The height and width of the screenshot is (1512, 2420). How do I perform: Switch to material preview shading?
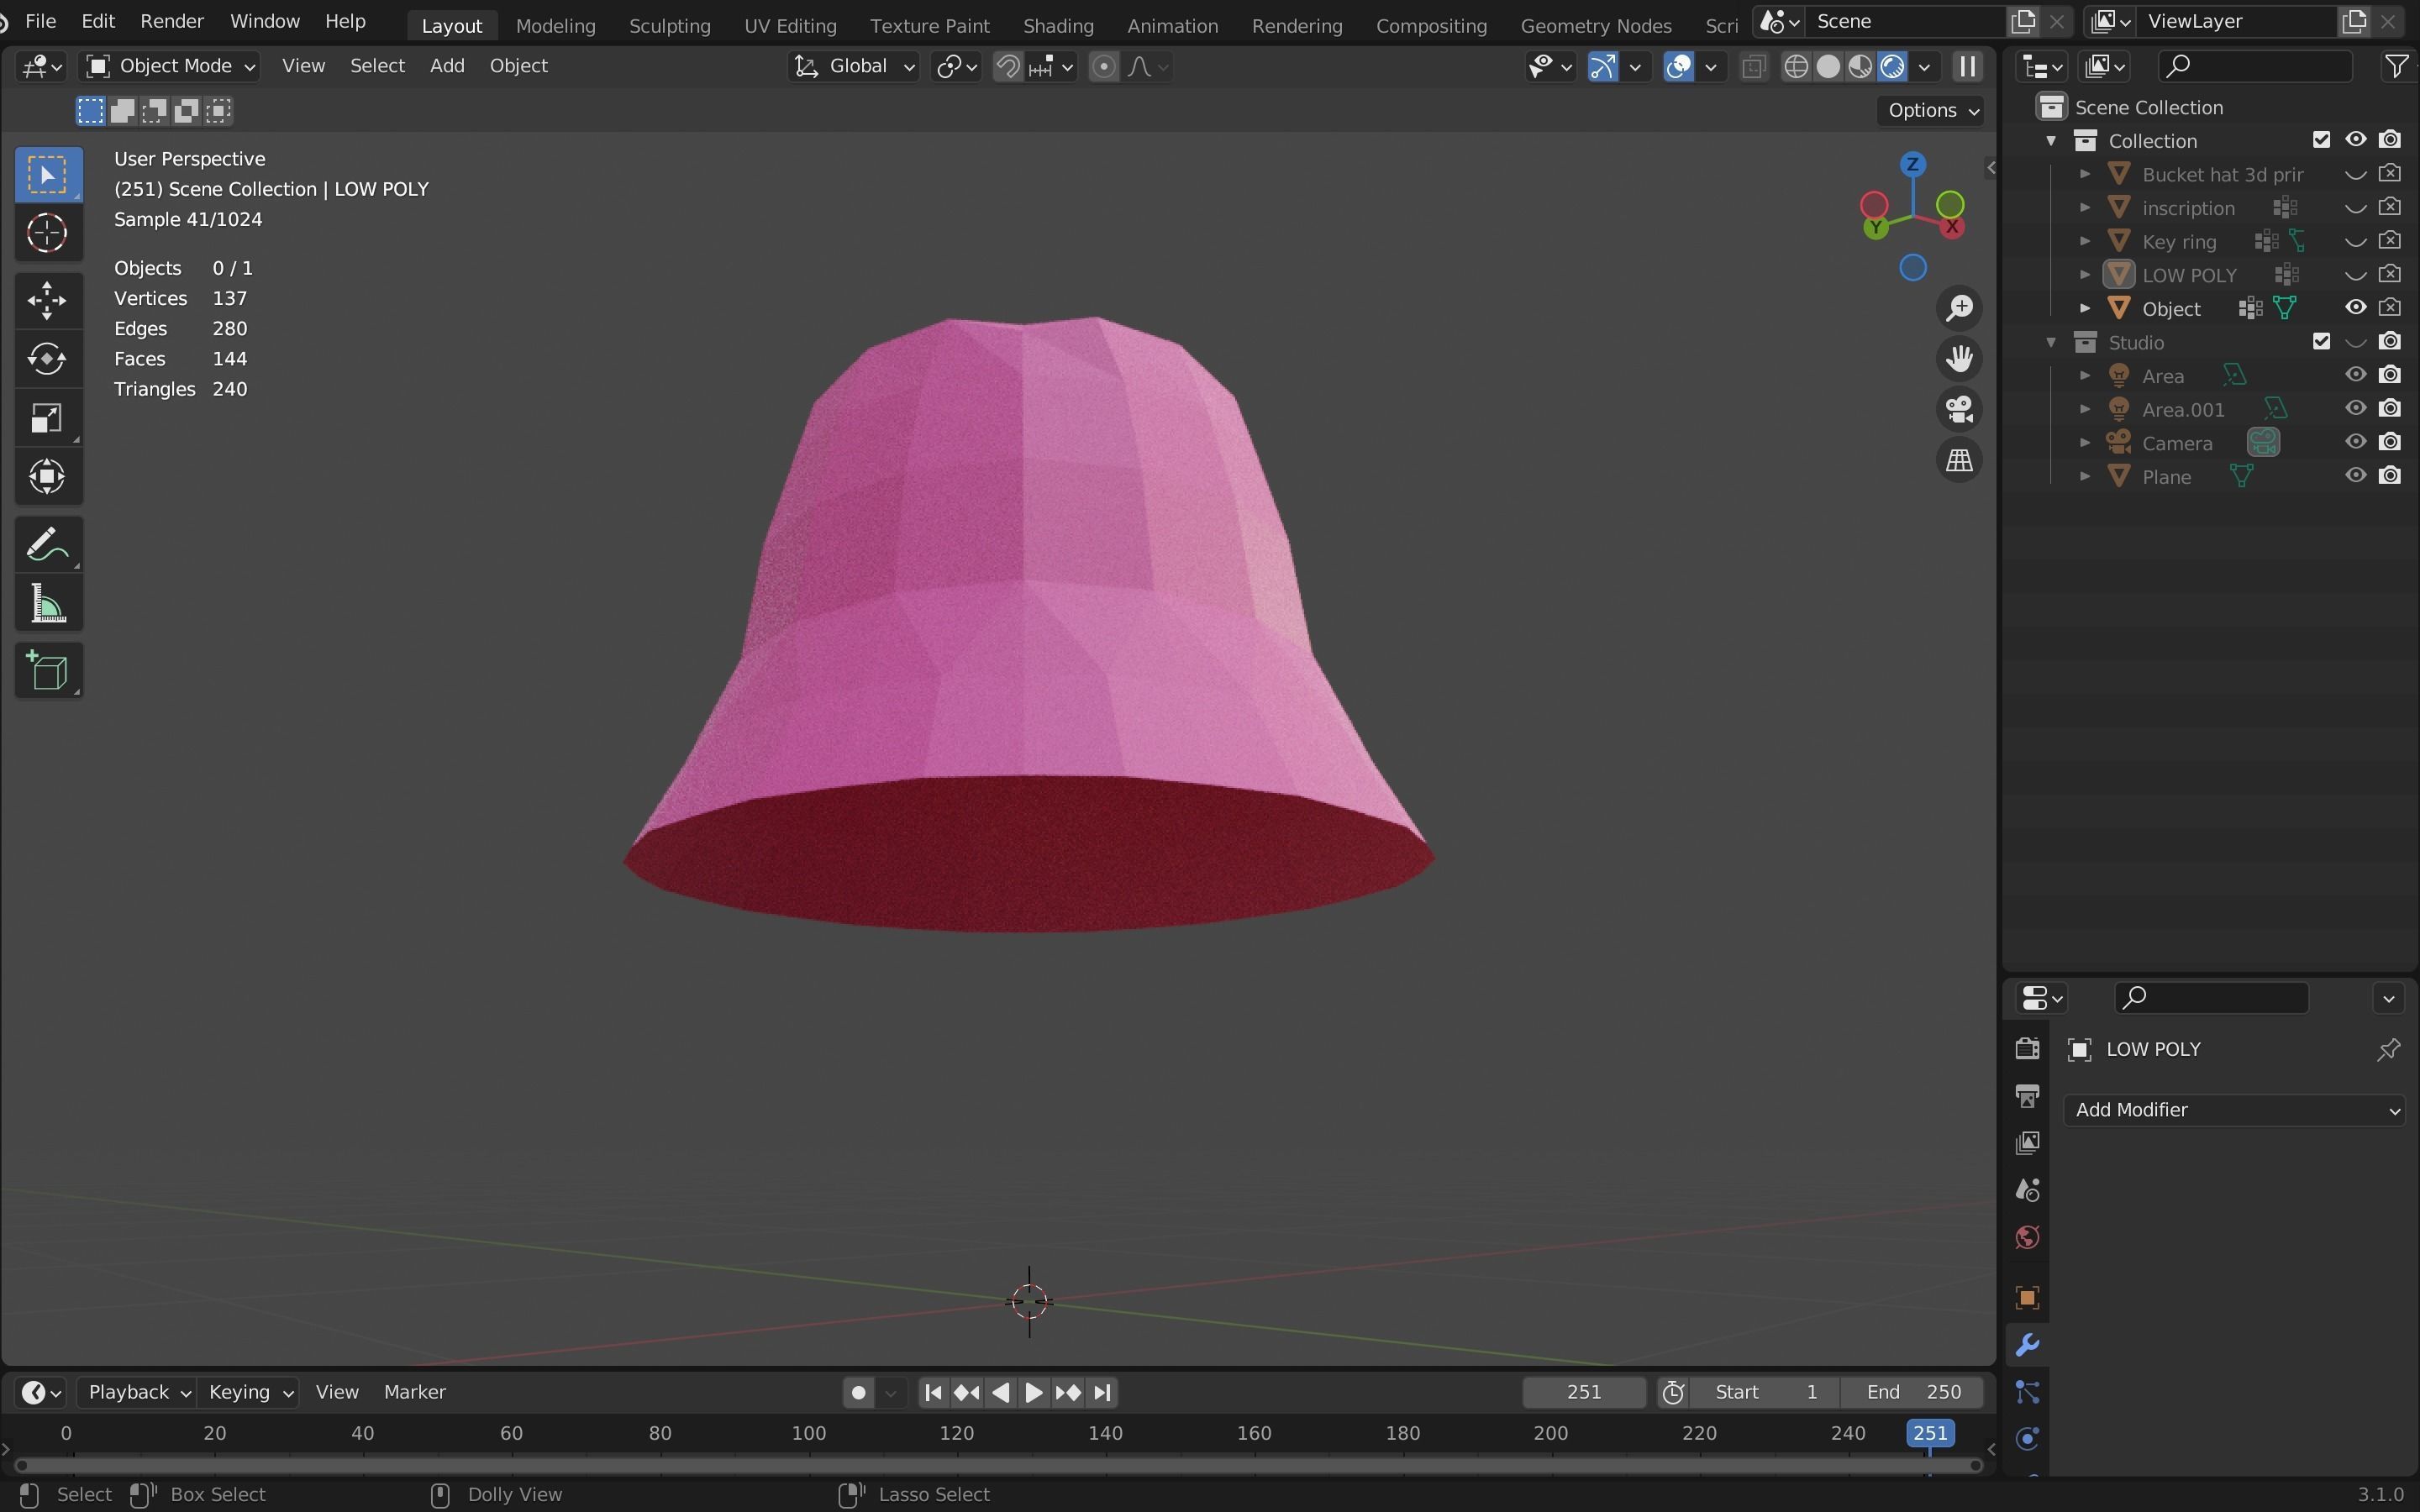pos(1860,67)
